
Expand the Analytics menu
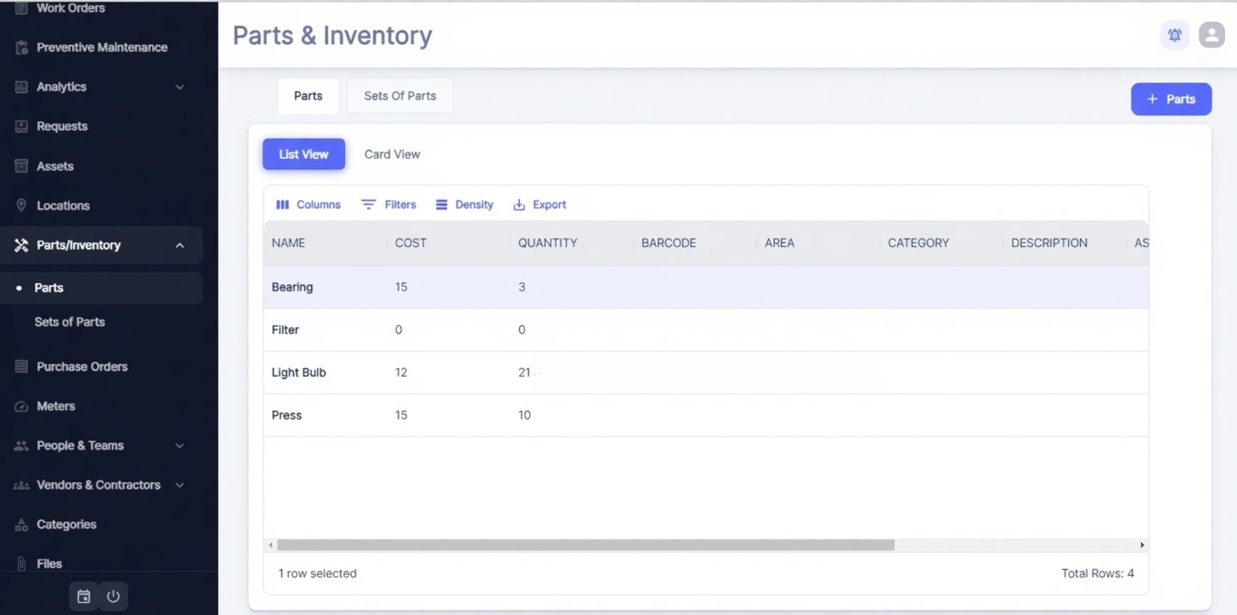(179, 87)
